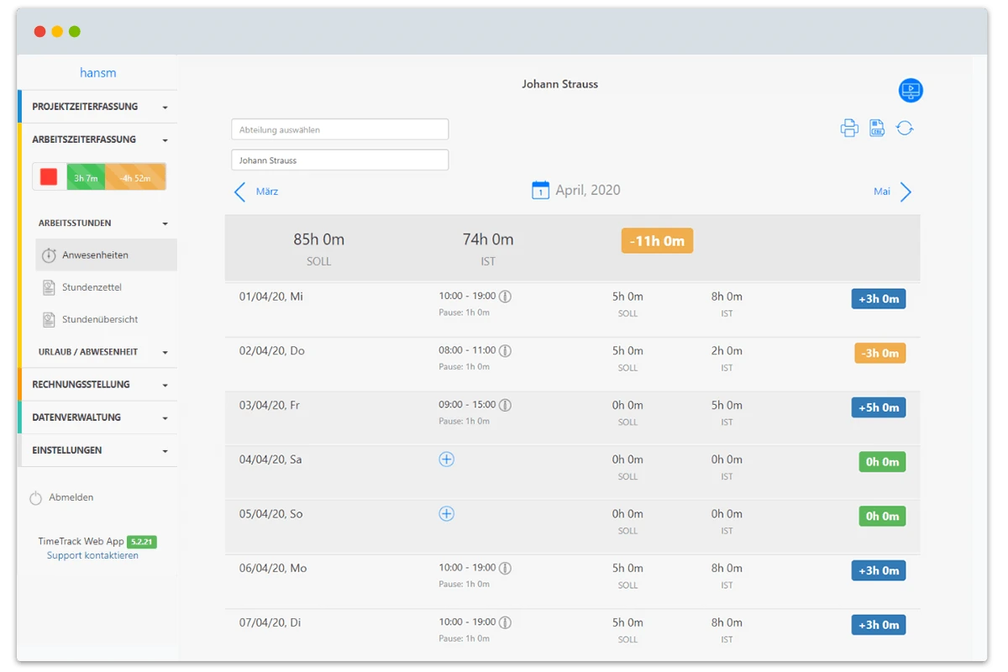This screenshot has width=1008, height=672.
Task: Open the Abteilung auswählen dropdown
Action: pos(339,129)
